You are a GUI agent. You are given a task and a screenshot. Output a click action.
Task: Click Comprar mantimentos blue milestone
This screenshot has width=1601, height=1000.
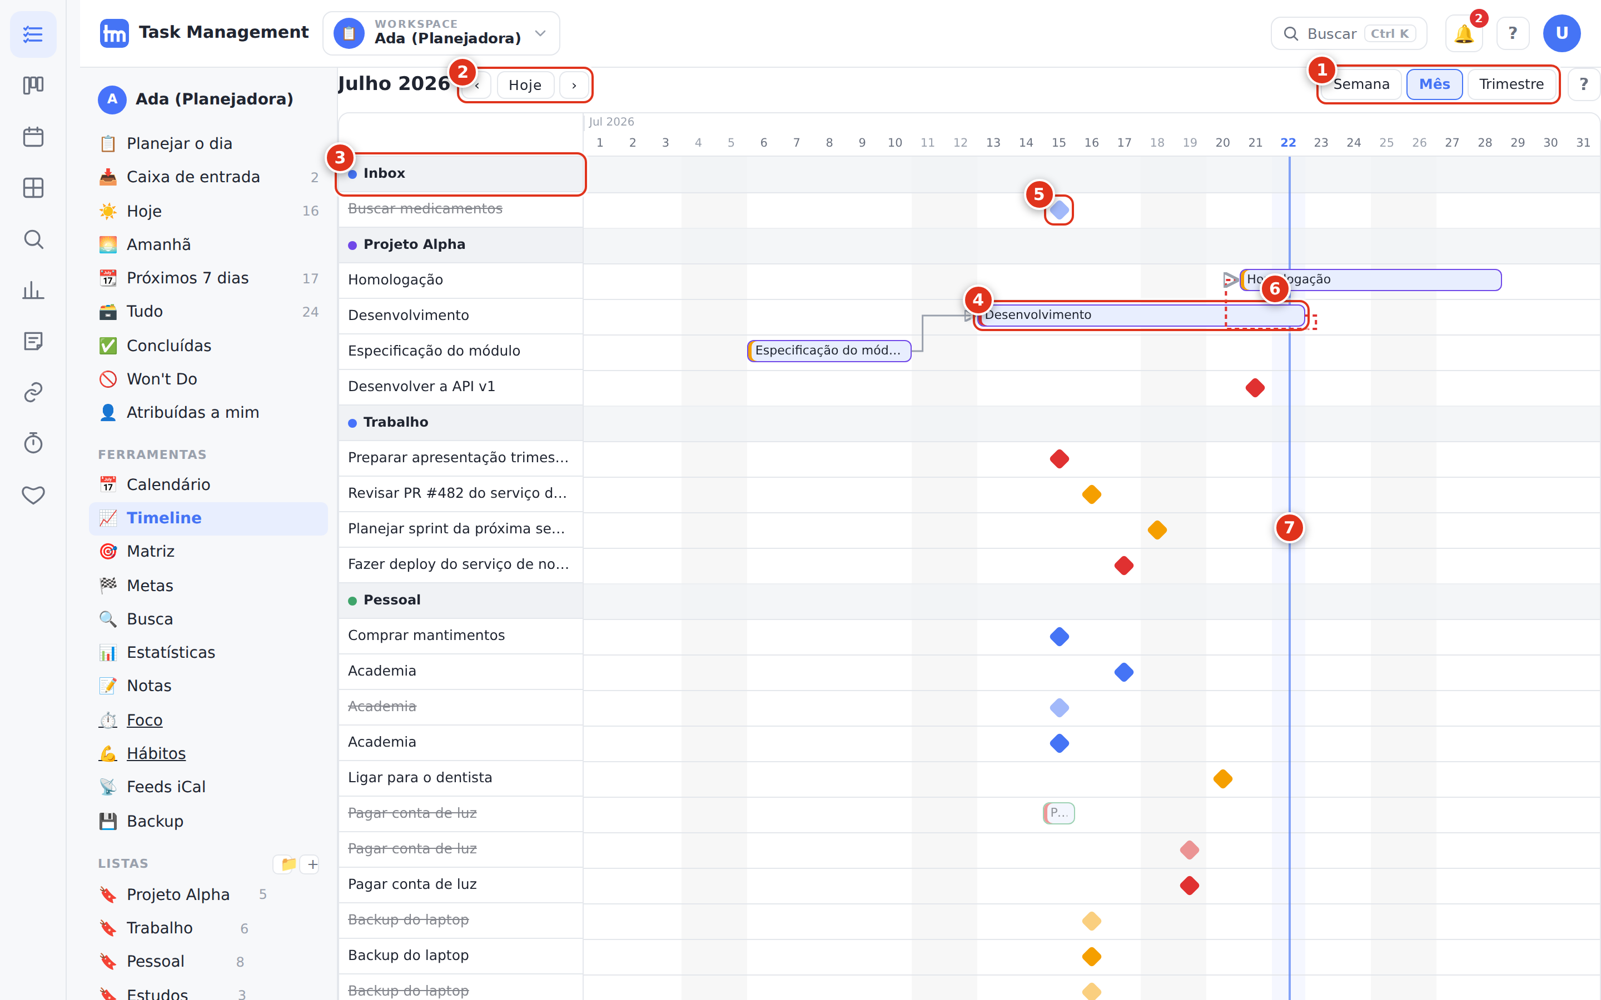[x=1059, y=636]
